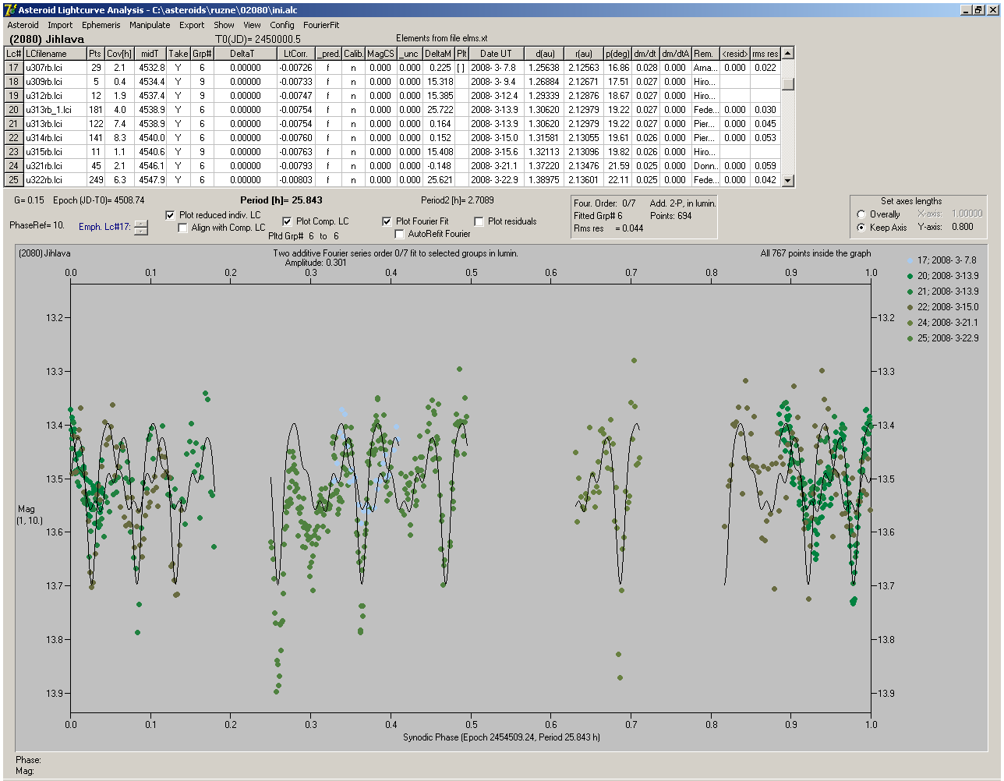Click legend entry 24; 2008- 3-21.1
The width and height of the screenshot is (1004, 781).
point(942,323)
